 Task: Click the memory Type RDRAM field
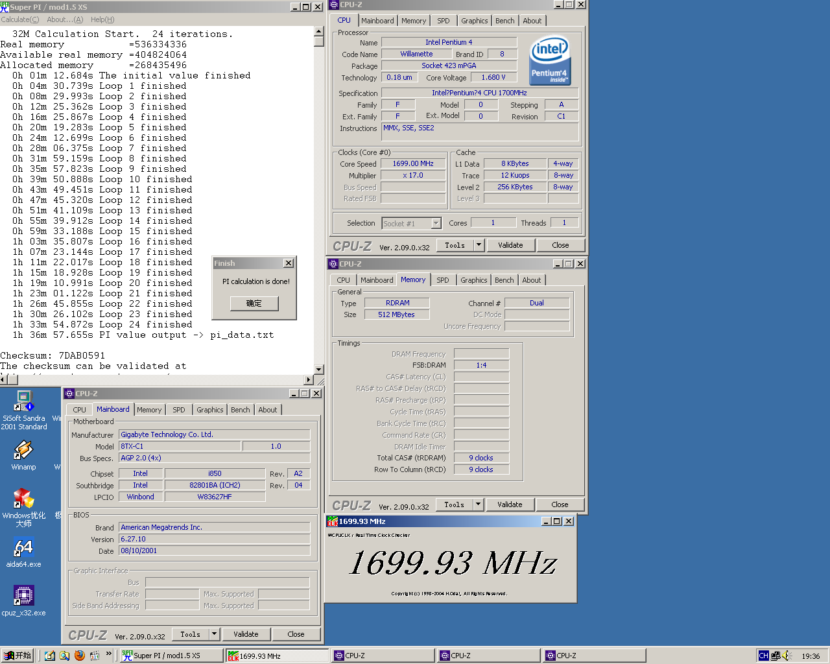pos(397,303)
